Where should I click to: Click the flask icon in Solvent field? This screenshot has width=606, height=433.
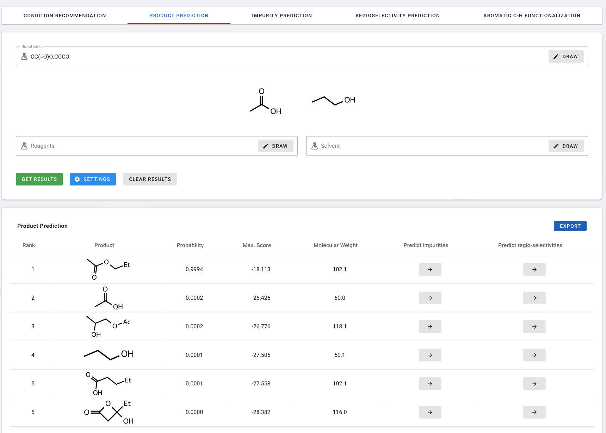pos(315,146)
